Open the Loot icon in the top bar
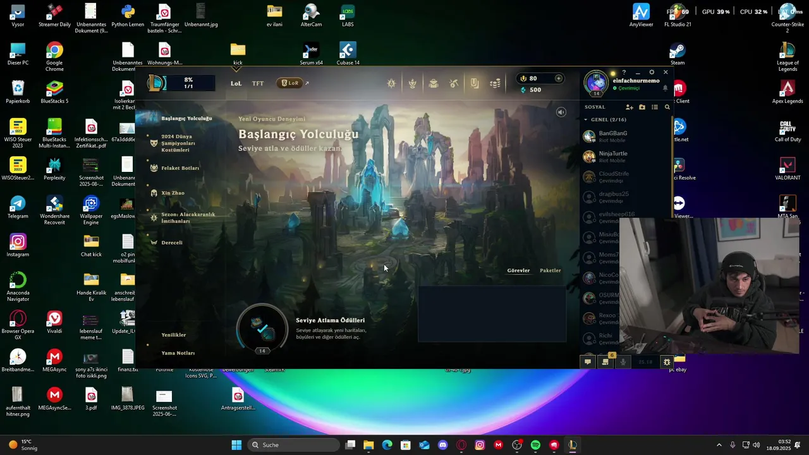The image size is (809, 455). pos(475,83)
